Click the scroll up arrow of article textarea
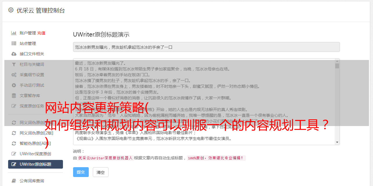373x186 pixels. pos(337,61)
